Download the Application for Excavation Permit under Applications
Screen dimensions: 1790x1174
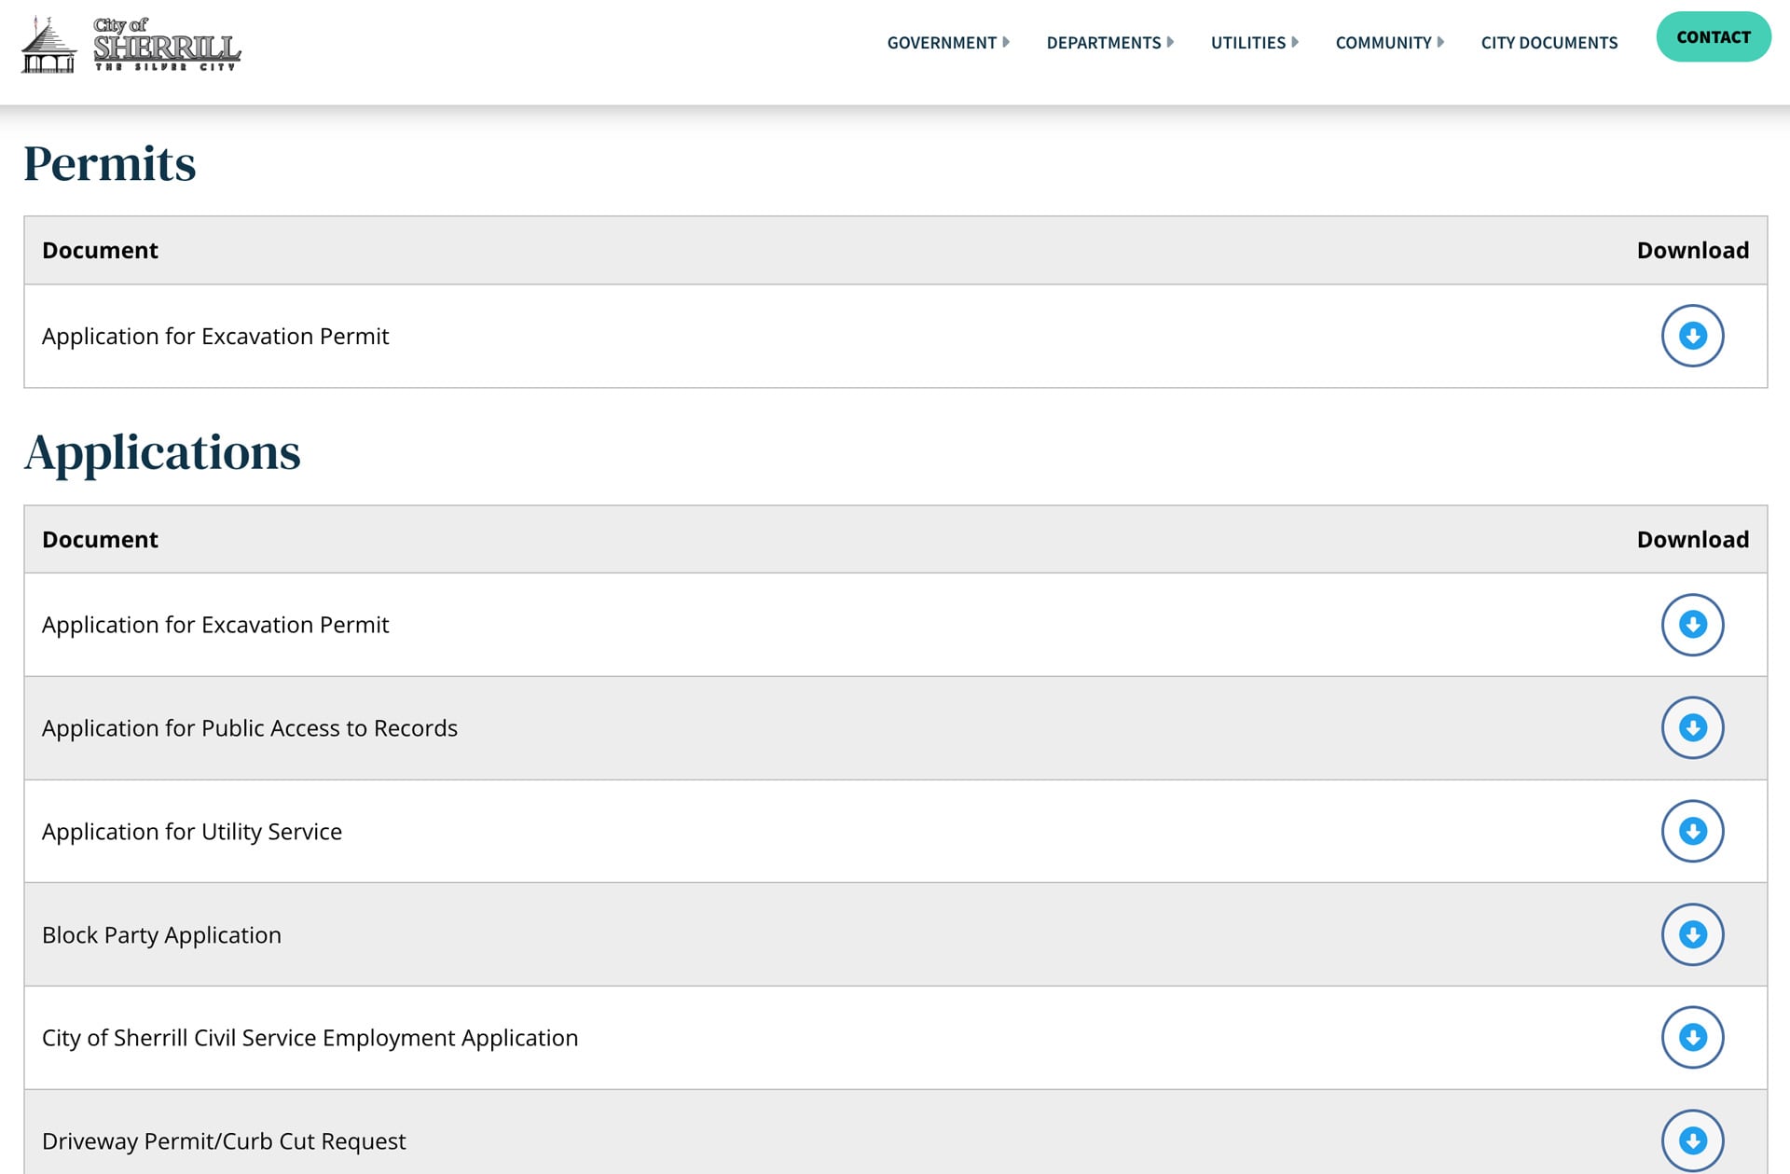coord(1692,625)
